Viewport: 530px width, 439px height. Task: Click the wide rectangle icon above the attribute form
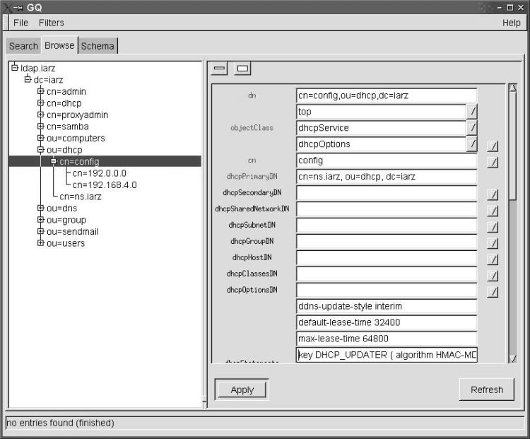click(242, 69)
